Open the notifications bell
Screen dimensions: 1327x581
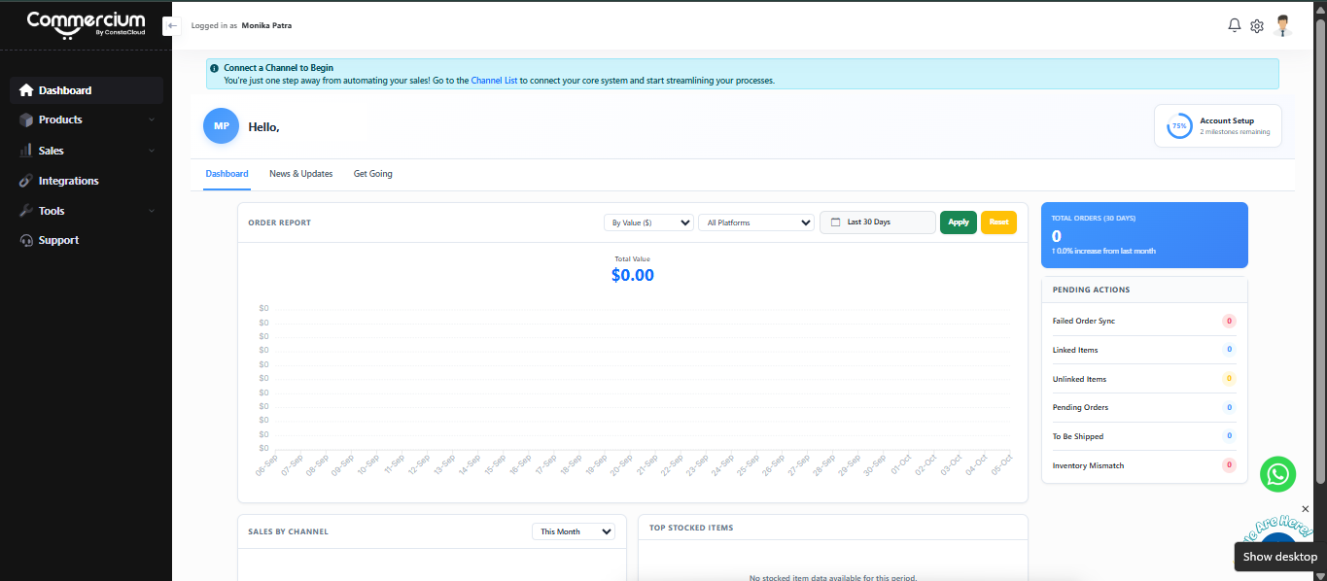(x=1235, y=25)
